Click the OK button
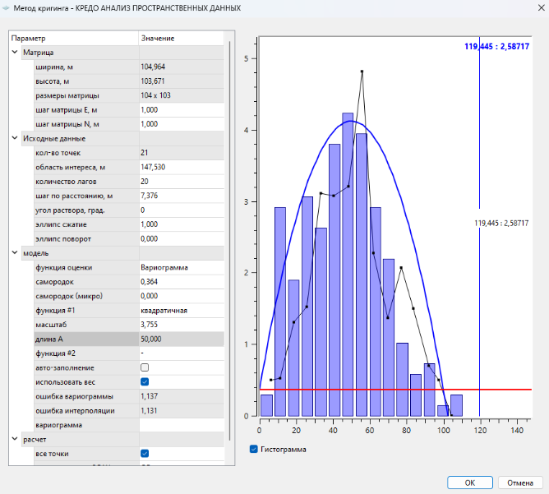 (x=471, y=482)
